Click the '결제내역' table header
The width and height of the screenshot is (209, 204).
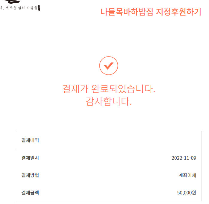pyautogui.click(x=30, y=140)
